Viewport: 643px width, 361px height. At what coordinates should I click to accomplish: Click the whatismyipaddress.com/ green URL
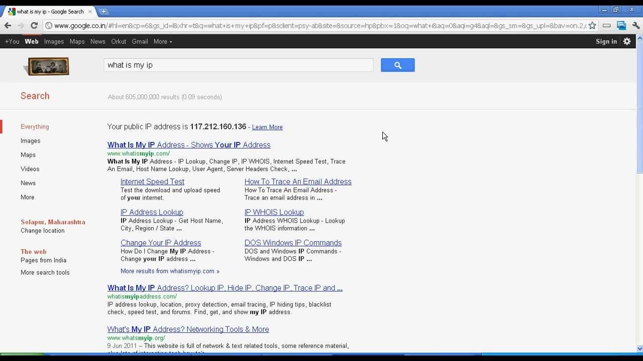point(142,296)
